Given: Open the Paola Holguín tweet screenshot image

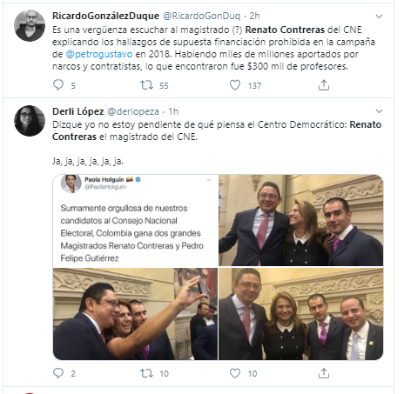Looking at the screenshot, I should [x=135, y=221].
